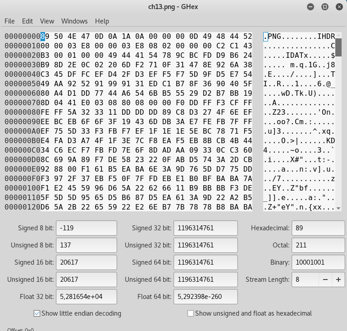347x331 pixels.
Task: Open the Edit menu
Action: click(x=27, y=21)
